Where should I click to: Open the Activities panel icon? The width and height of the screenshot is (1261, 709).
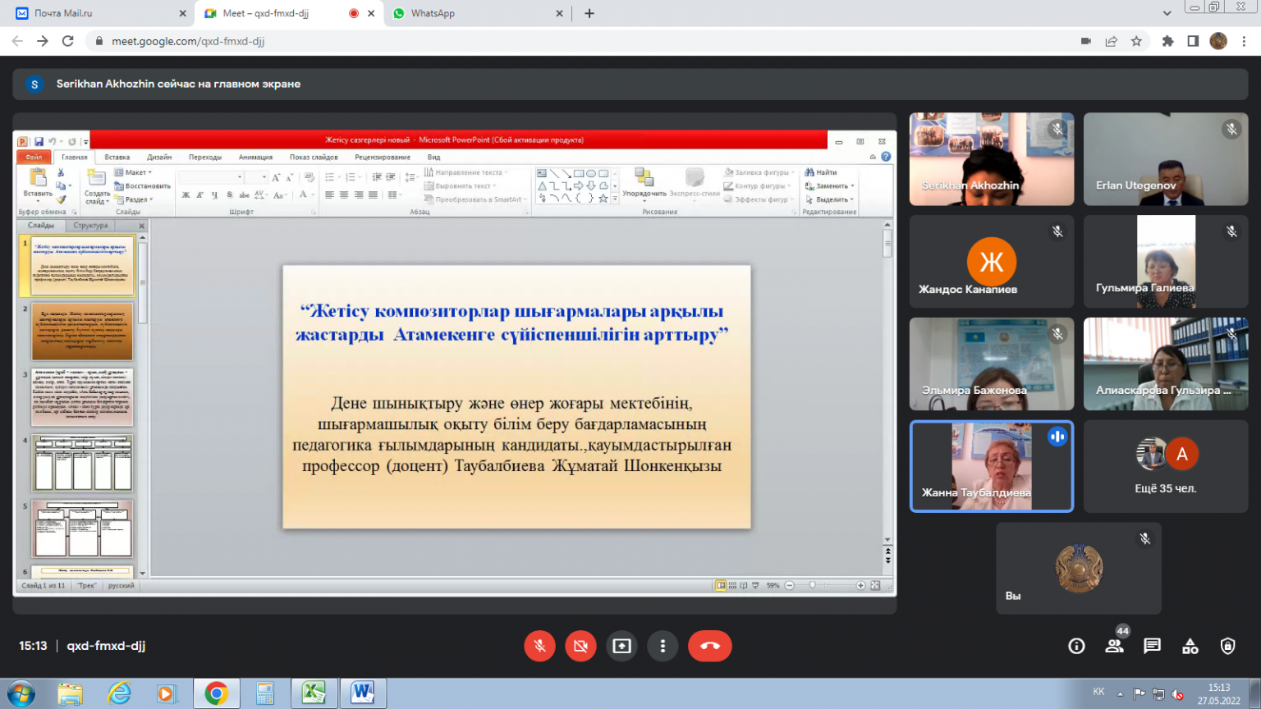click(x=1190, y=647)
